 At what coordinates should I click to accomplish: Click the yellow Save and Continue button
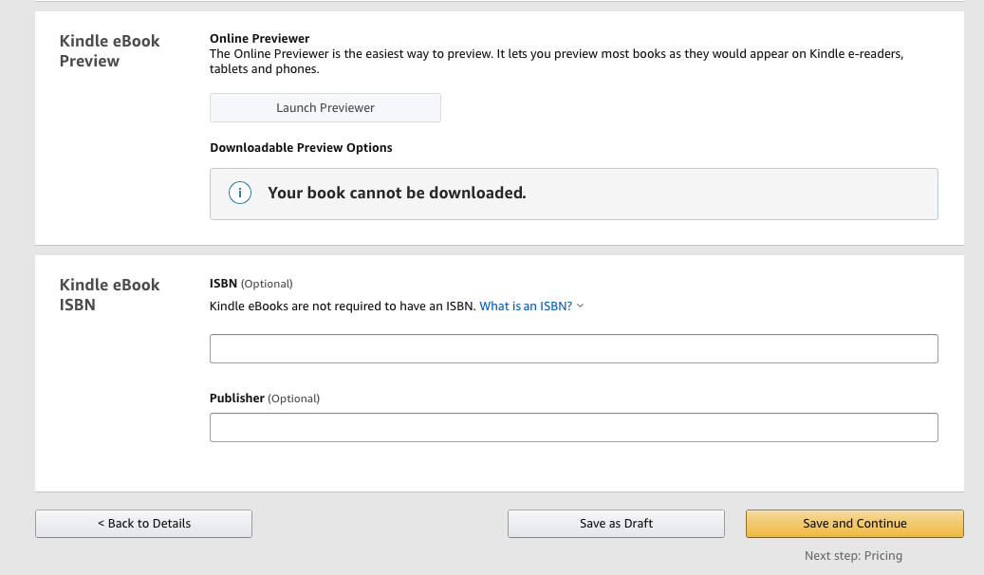pyautogui.click(x=854, y=524)
